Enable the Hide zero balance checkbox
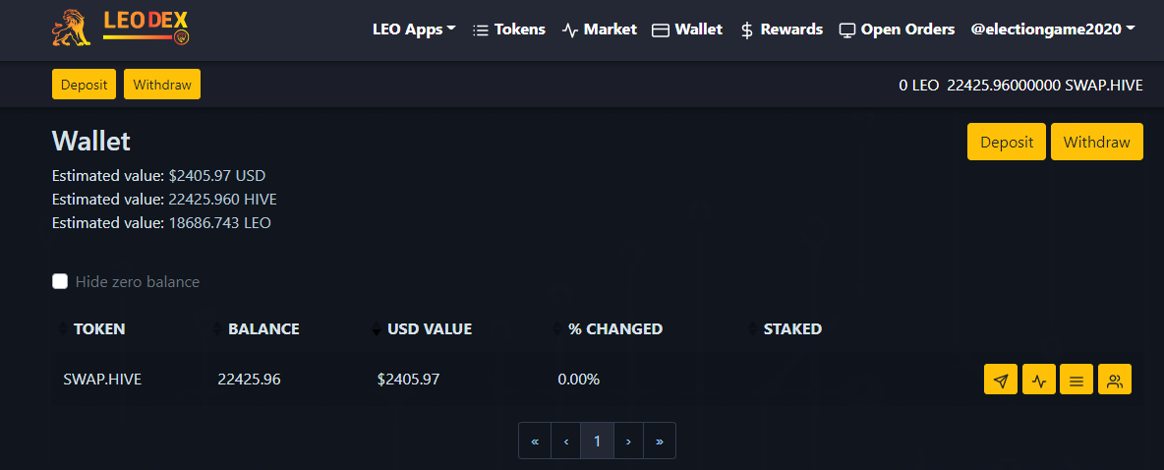The height and width of the screenshot is (470, 1164). [60, 282]
